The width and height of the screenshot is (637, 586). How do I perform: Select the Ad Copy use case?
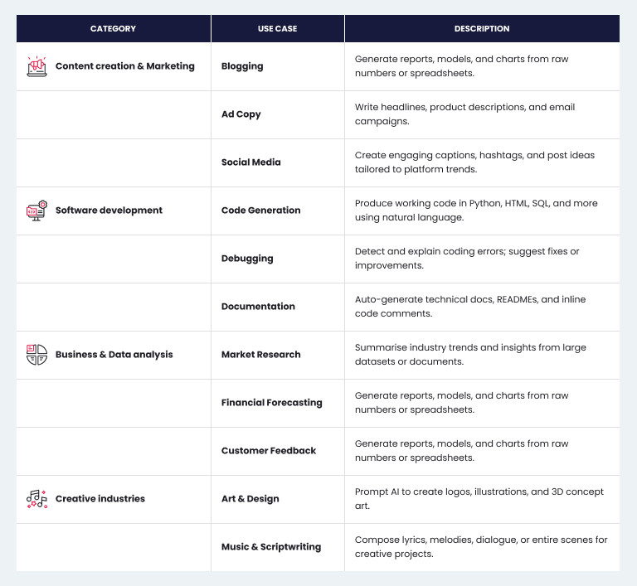[x=241, y=114]
